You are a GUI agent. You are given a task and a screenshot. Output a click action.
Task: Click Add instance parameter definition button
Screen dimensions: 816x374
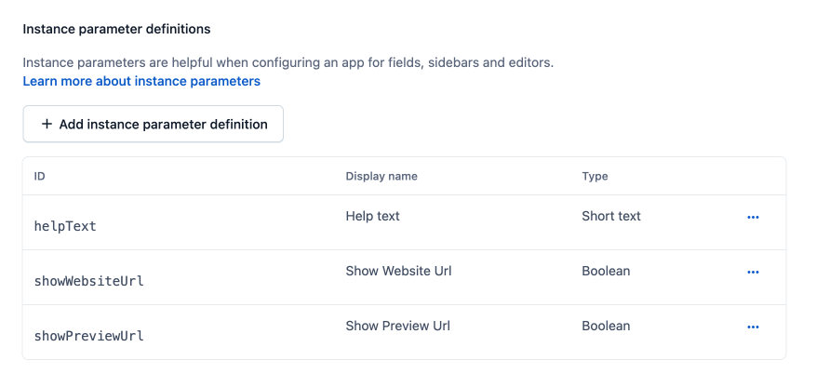(153, 124)
